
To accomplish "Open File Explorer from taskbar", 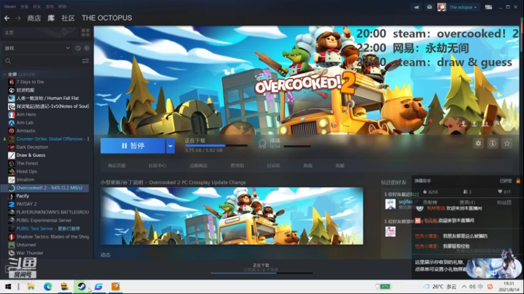I will tap(31, 287).
